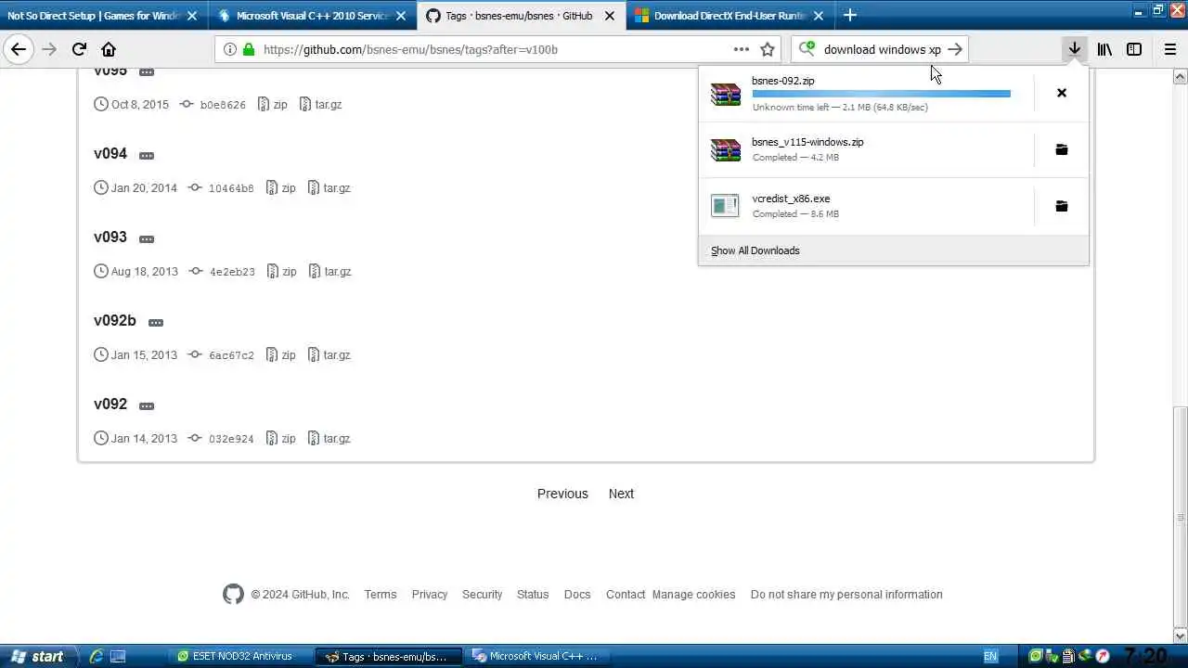The height and width of the screenshot is (668, 1188).
Task: Click the bsnes_v115-windows.zip archive icon
Action: tap(725, 150)
